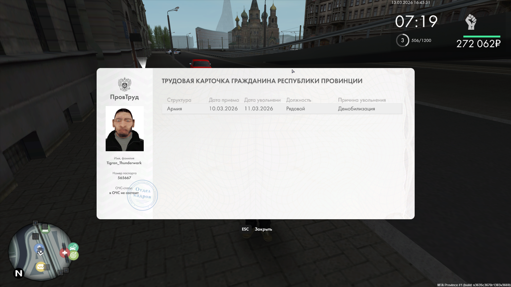This screenshot has width=511, height=287.
Task: Click the Закрыть label below the card
Action: click(263, 229)
